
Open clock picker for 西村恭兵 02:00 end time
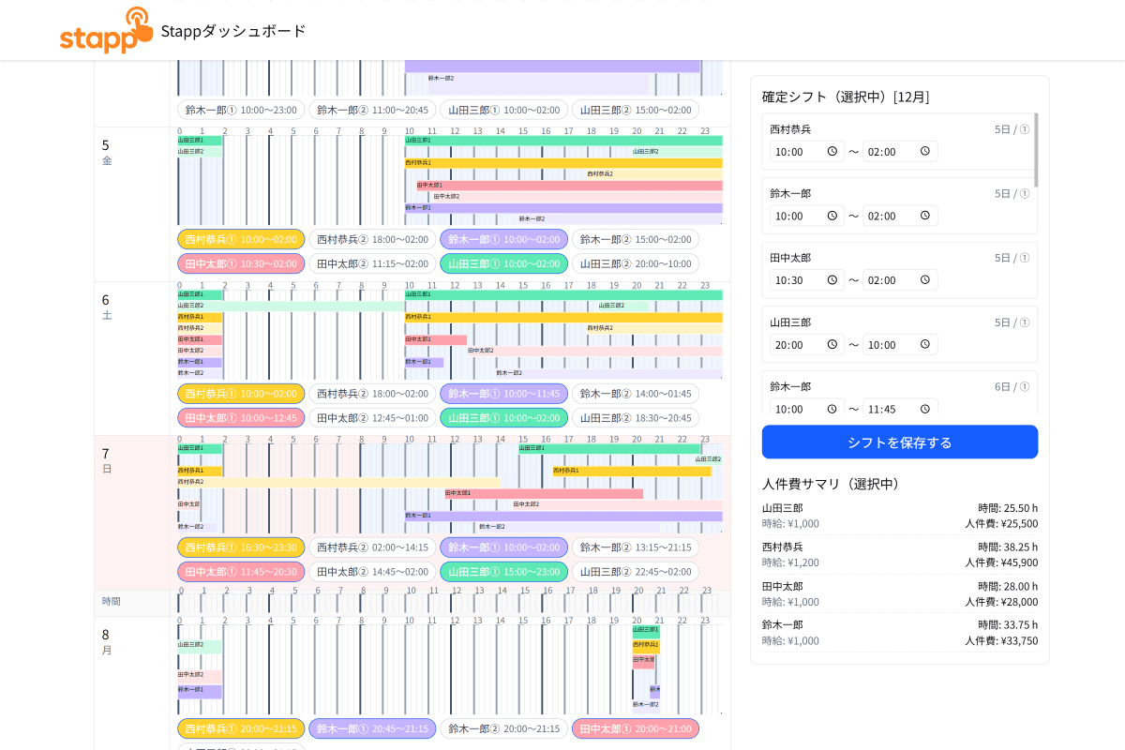(924, 151)
